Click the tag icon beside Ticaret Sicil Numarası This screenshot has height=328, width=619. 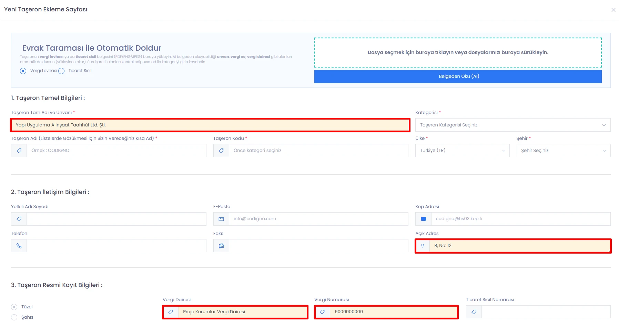click(474, 312)
